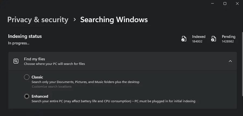Select the Classic search radio button
243x116 pixels.
[27, 77]
